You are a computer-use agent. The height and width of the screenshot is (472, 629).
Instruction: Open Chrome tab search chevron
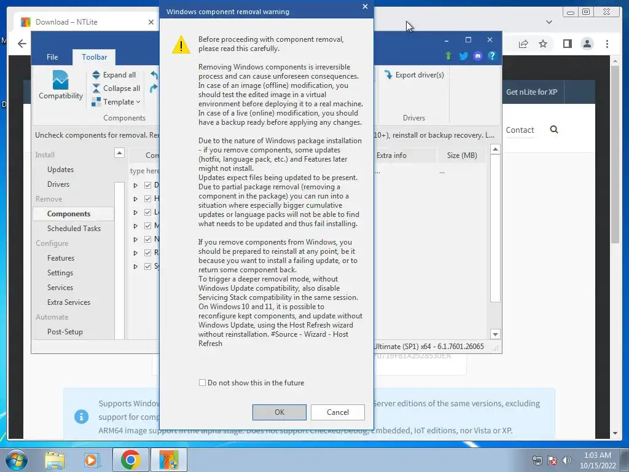pos(549,22)
